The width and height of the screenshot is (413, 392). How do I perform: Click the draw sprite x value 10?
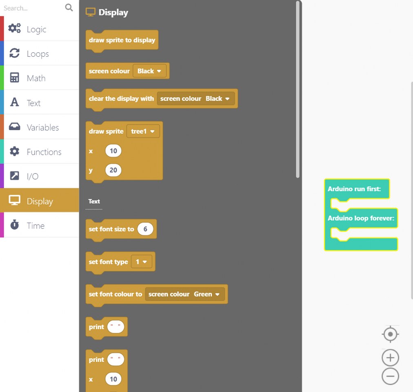point(113,151)
